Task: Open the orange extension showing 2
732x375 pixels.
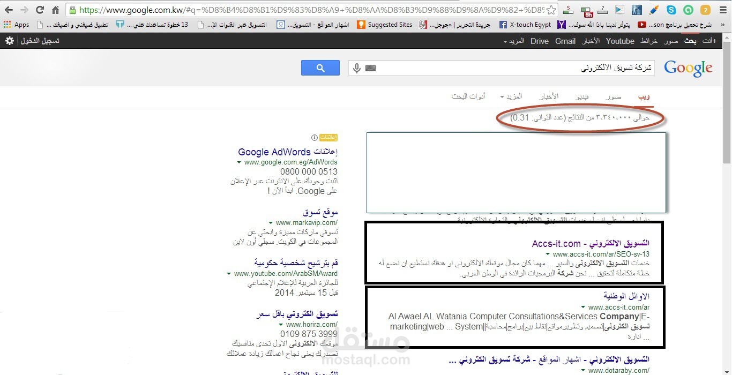Action: click(x=705, y=9)
